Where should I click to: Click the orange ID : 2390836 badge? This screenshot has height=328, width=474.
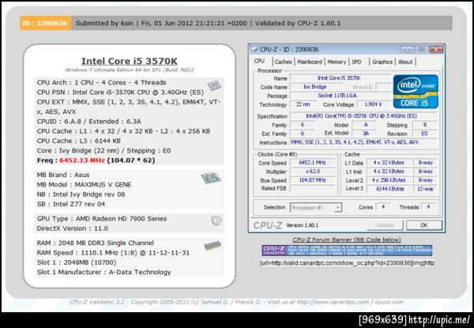45,23
